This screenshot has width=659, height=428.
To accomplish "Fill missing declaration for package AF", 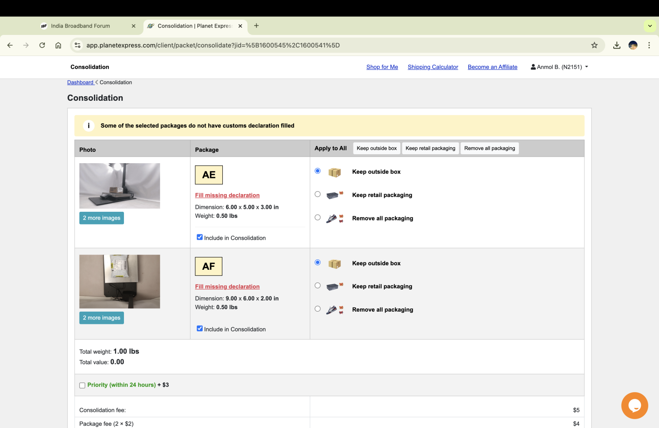I will (x=227, y=287).
